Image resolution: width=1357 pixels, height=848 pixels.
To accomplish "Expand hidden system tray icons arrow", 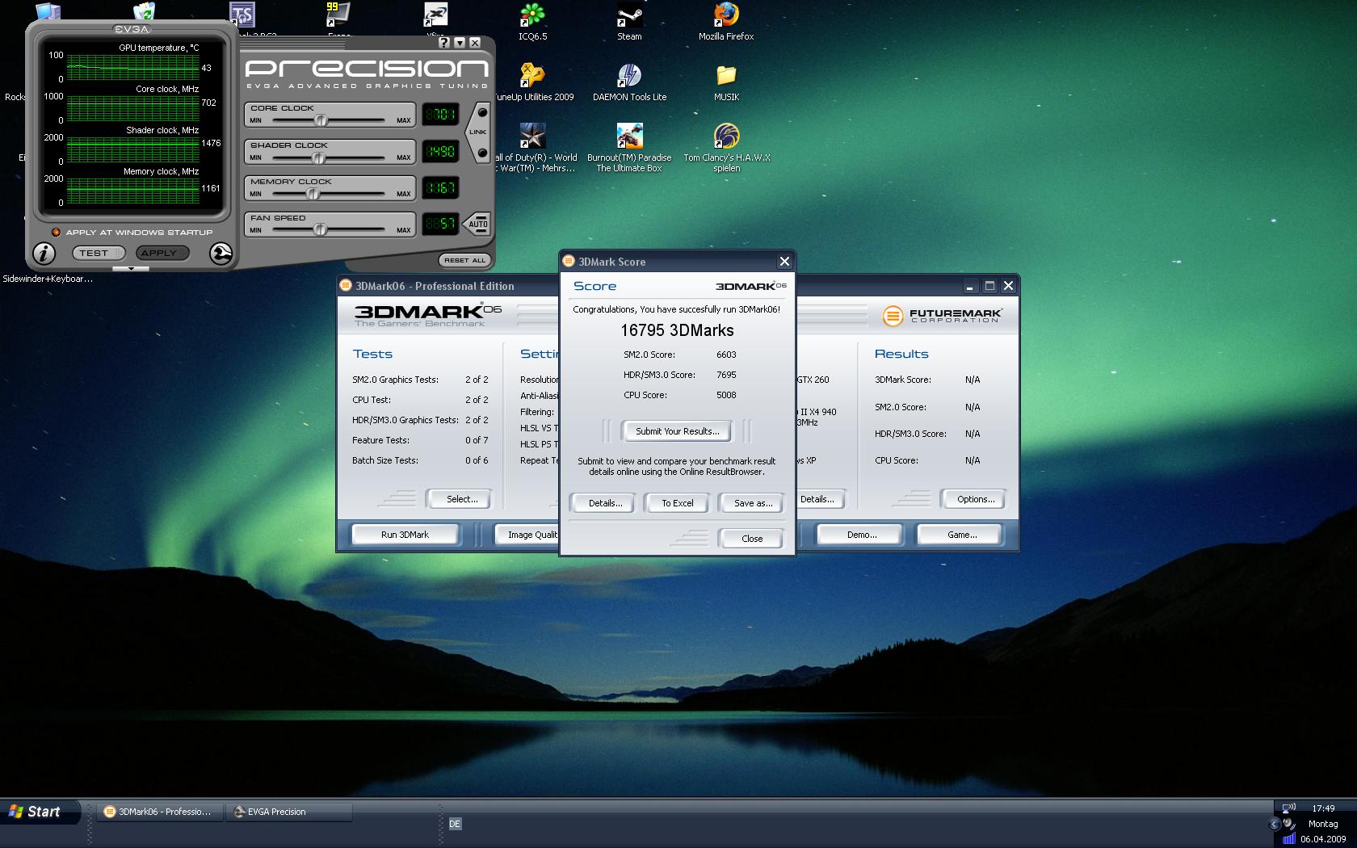I will click(x=1275, y=825).
